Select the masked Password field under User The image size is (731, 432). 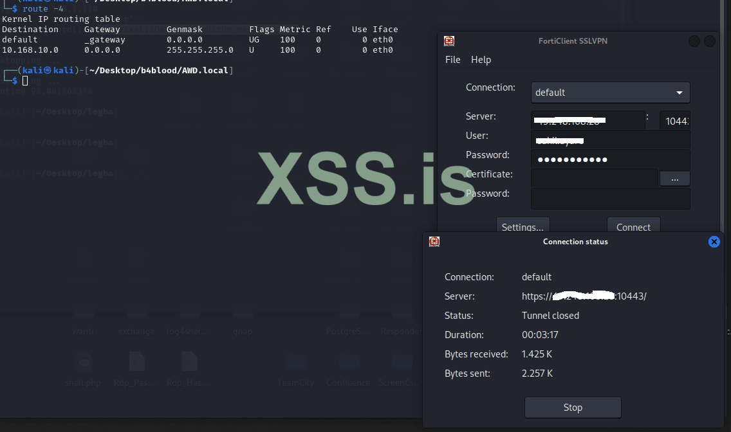(610, 159)
